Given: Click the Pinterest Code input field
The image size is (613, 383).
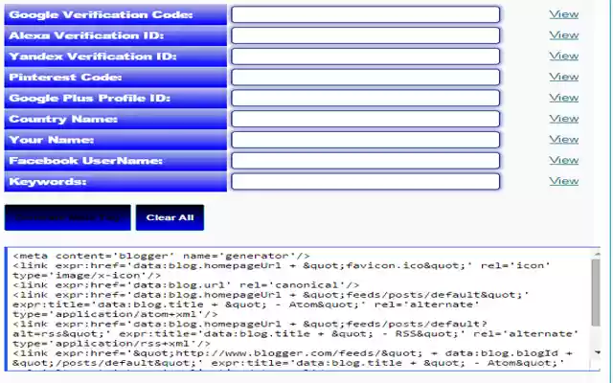Looking at the screenshot, I should [x=365, y=77].
